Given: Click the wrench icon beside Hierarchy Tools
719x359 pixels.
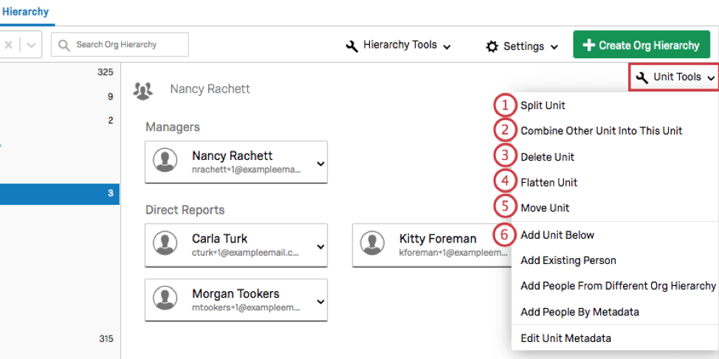Looking at the screenshot, I should coord(352,46).
